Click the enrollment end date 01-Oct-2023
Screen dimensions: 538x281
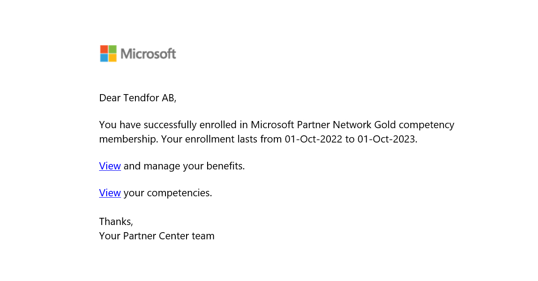click(387, 139)
